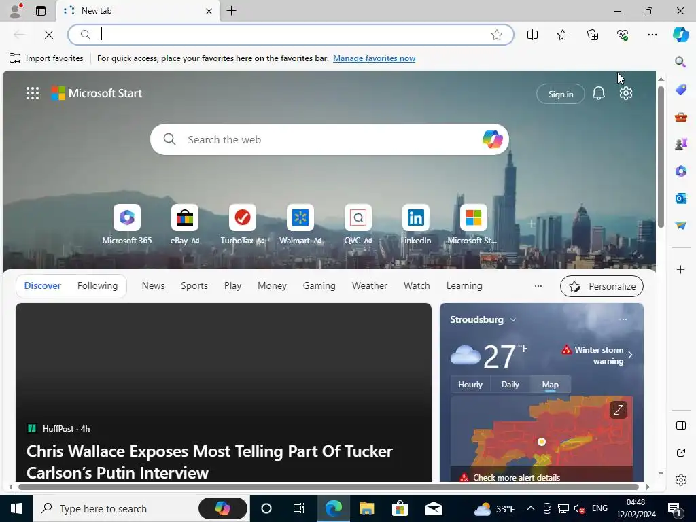Click the Personalize button
The image size is (696, 522).
[x=602, y=286]
